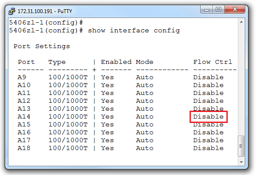Click the scrollbar track above the thumb
Screen dimensions: 258x175
(x=241, y=80)
